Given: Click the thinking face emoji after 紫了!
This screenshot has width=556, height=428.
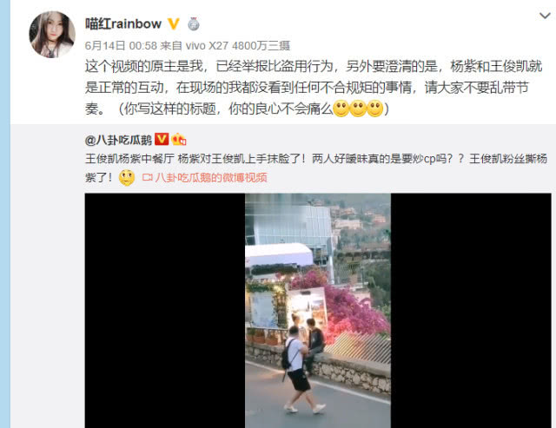Looking at the screenshot, I should [127, 177].
